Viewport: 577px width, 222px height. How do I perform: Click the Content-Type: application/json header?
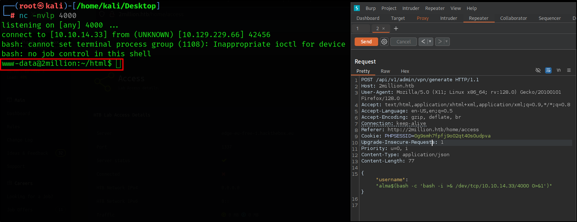tap(405, 154)
